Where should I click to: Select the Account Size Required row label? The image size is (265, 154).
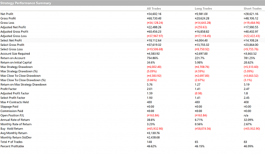pyautogui.click(x=15, y=53)
